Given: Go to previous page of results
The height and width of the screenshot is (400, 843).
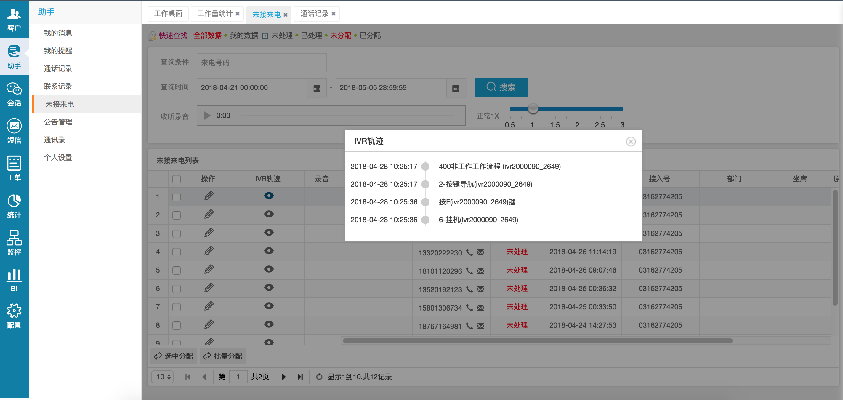Looking at the screenshot, I should point(204,377).
